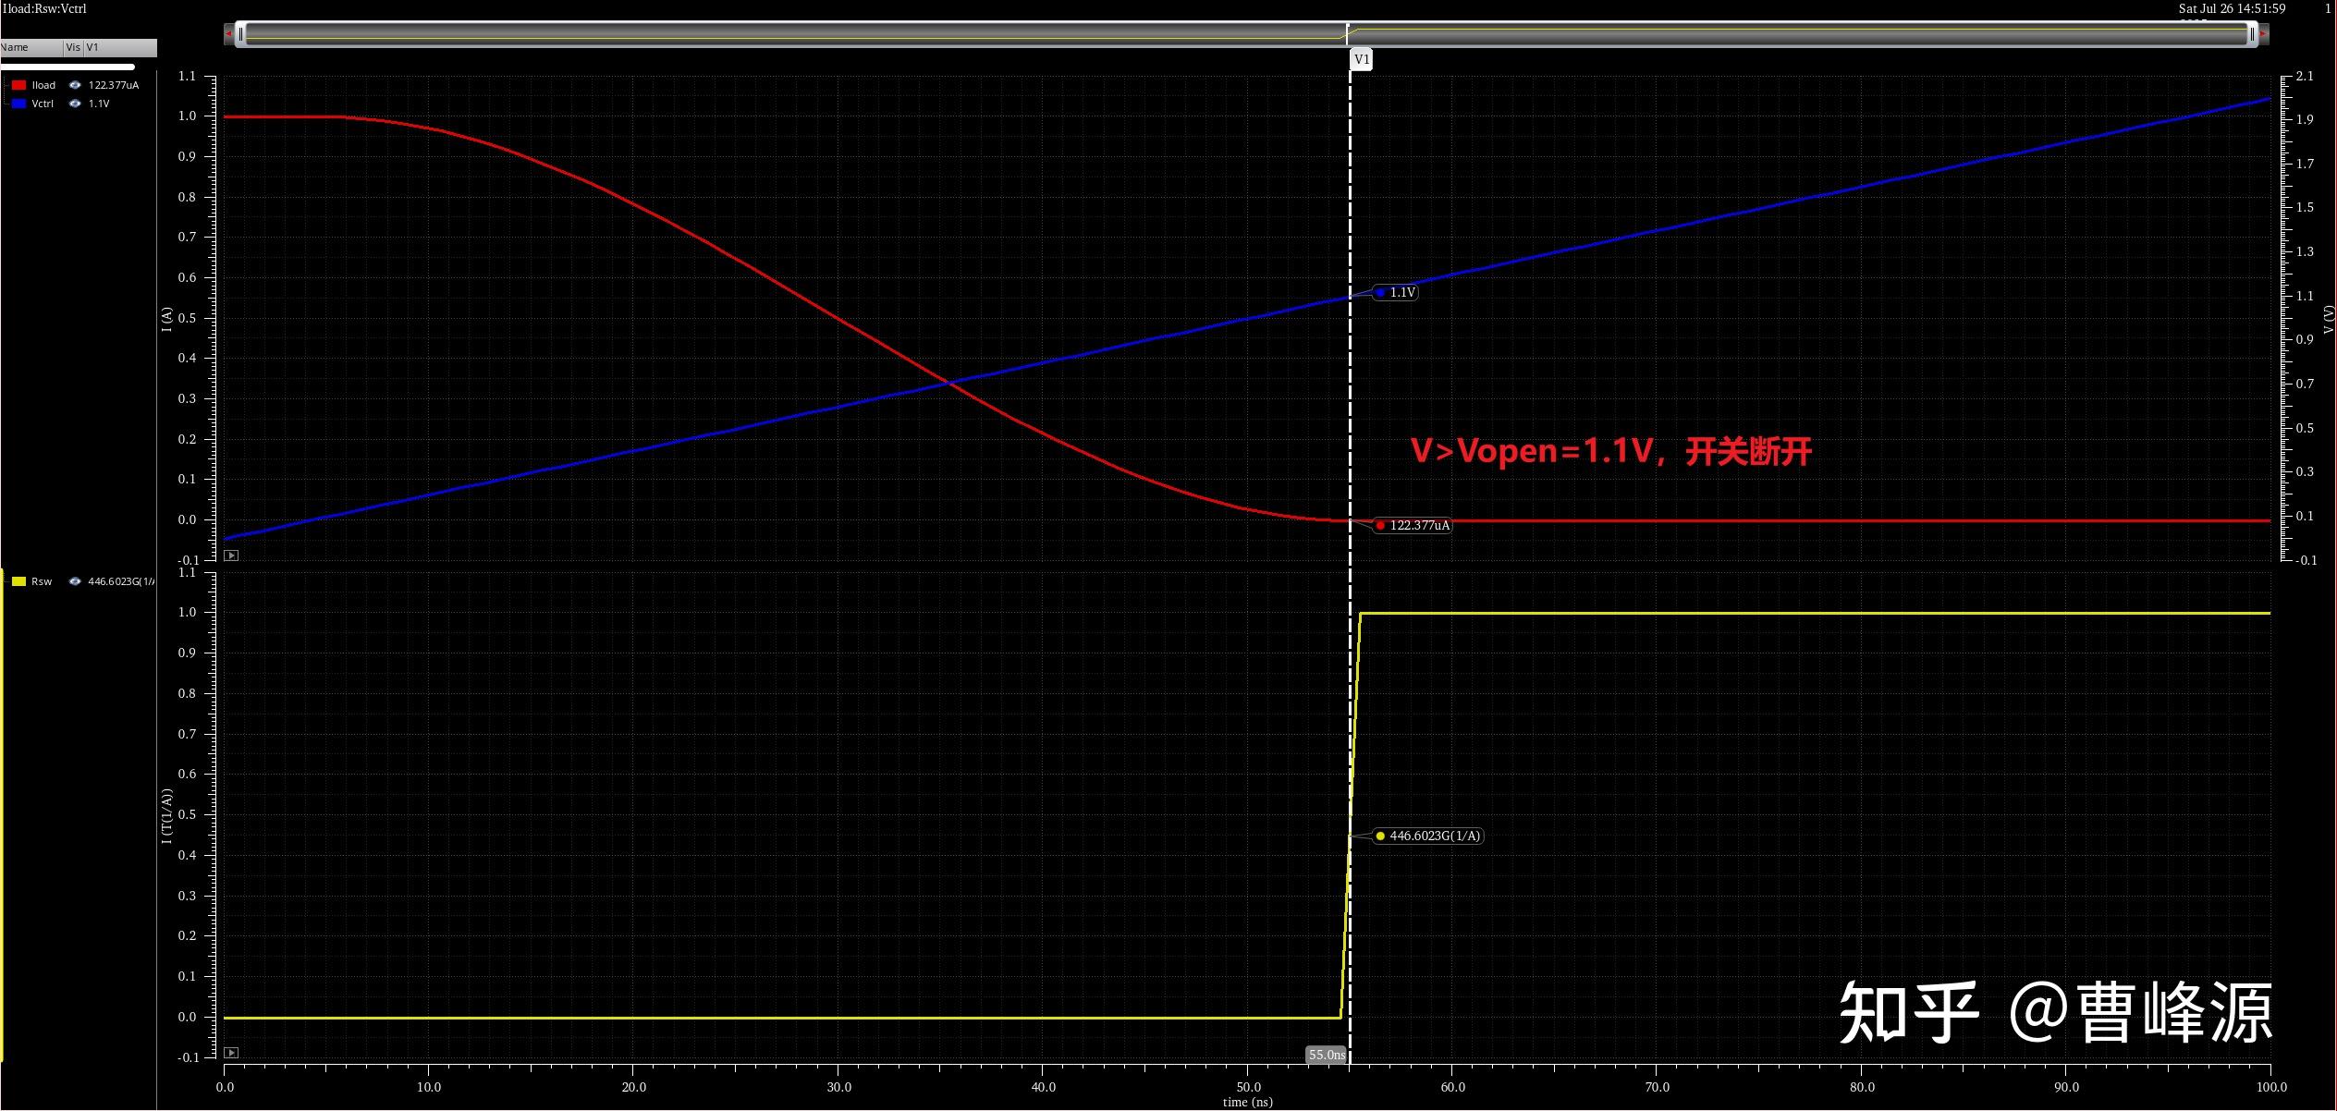The width and height of the screenshot is (2337, 1111).
Task: Click the red dot on 122.377uA marker label
Action: [x=1380, y=526]
